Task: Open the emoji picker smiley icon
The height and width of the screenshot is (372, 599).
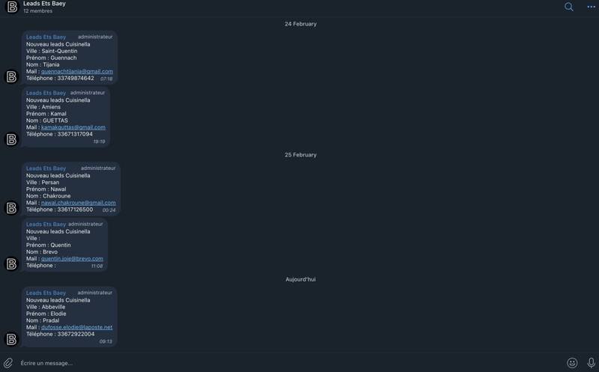Action: (572, 363)
